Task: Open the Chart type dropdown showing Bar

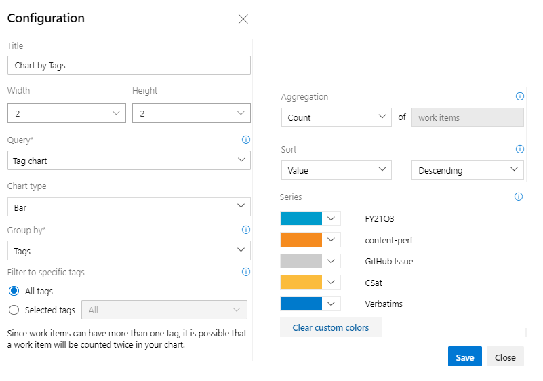Action: point(129,207)
